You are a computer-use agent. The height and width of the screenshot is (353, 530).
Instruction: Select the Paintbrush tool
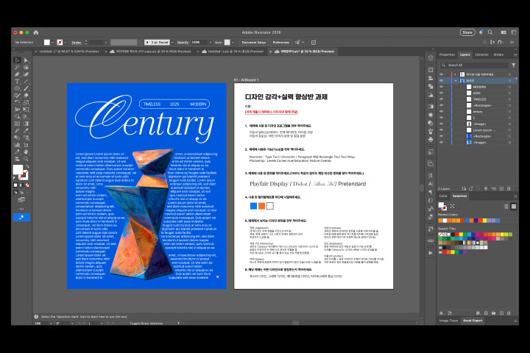coord(26,88)
